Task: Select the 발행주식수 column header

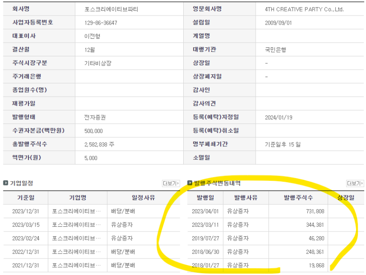Action: [298, 197]
